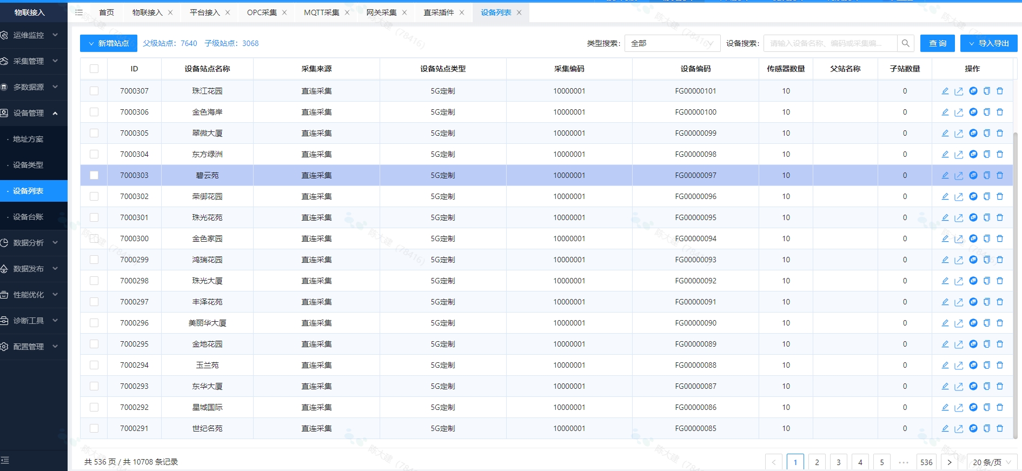
Task: Close the OPC采集 tab with its X
Action: tap(284, 12)
